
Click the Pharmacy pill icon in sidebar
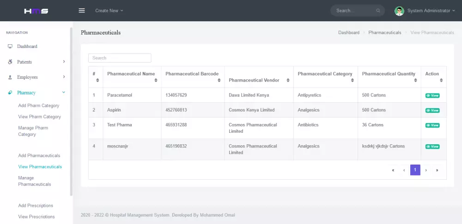point(10,93)
